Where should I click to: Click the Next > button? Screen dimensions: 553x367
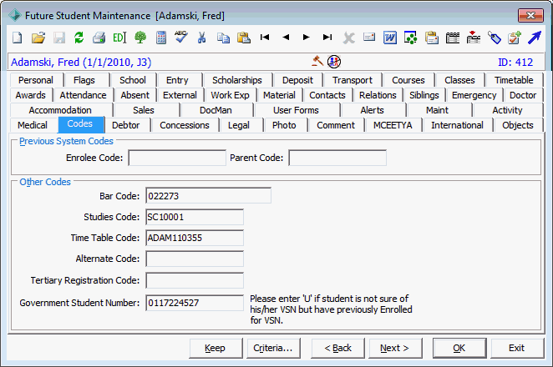(394, 348)
